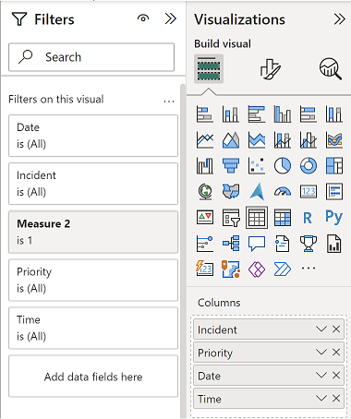The height and width of the screenshot is (419, 351).
Task: Expand the Incident filter card
Action: [93, 184]
